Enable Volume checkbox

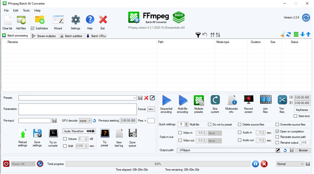coord(65,139)
